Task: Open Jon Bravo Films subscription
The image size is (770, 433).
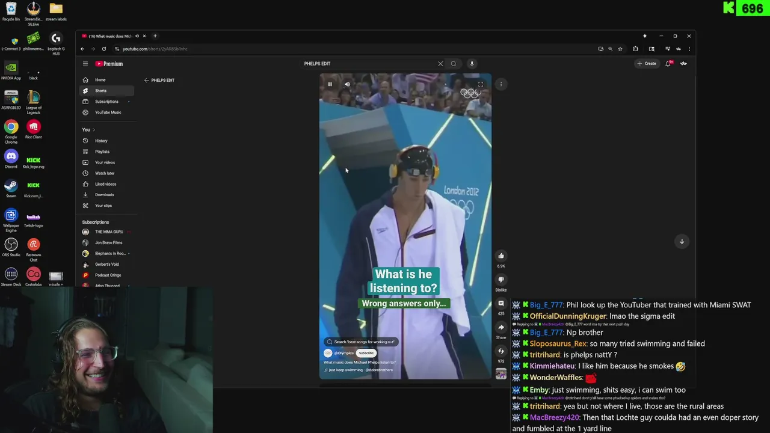Action: tap(106, 242)
